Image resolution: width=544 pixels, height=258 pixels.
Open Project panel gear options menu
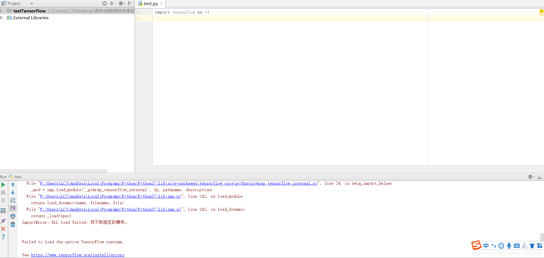pos(122,3)
